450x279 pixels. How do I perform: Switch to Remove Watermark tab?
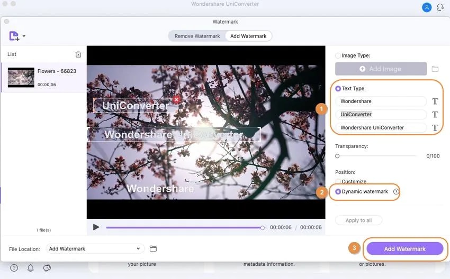pyautogui.click(x=197, y=36)
